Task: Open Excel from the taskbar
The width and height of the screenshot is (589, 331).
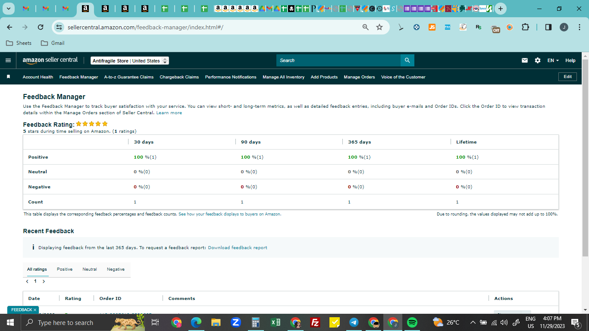Action: [x=276, y=322]
